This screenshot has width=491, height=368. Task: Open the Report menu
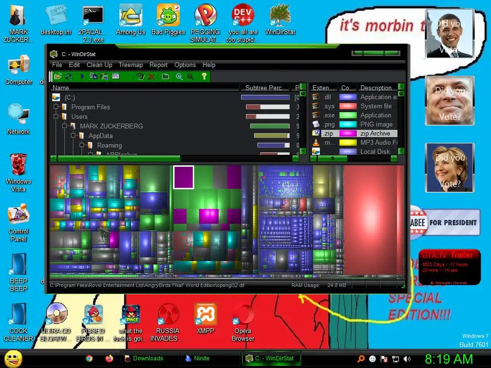click(x=158, y=65)
